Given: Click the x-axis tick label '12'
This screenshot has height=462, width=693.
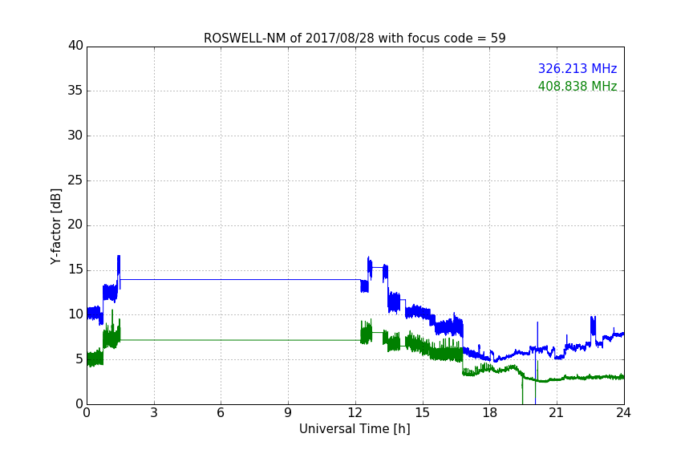Looking at the screenshot, I should click(355, 413).
